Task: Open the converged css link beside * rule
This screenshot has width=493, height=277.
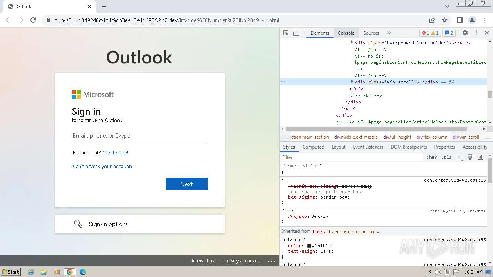Action: [x=455, y=180]
